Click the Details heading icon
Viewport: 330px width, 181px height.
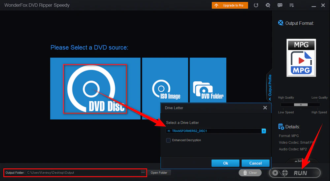click(x=281, y=127)
